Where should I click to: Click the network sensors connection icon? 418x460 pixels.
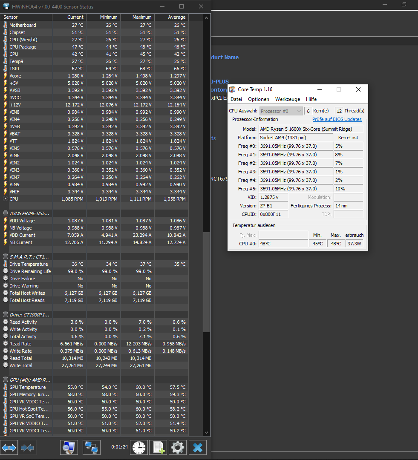coord(92,448)
